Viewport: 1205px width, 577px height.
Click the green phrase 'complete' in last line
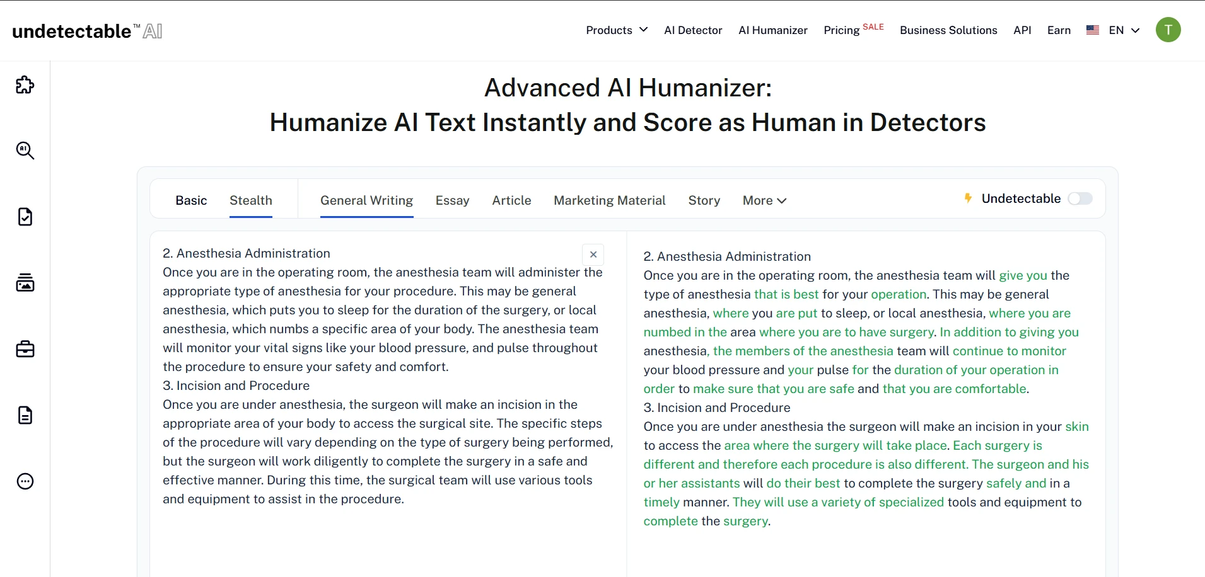coord(671,521)
